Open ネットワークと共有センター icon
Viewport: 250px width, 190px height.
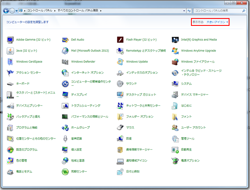point(120,106)
